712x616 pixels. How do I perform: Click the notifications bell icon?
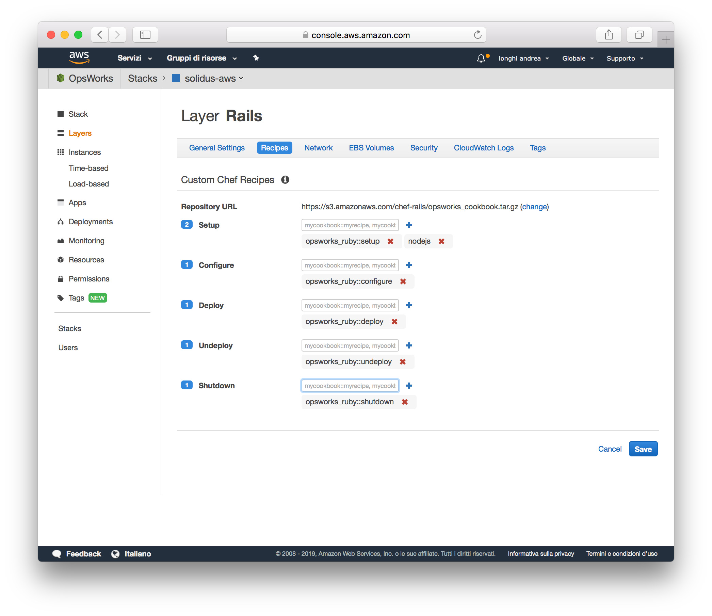pos(481,58)
